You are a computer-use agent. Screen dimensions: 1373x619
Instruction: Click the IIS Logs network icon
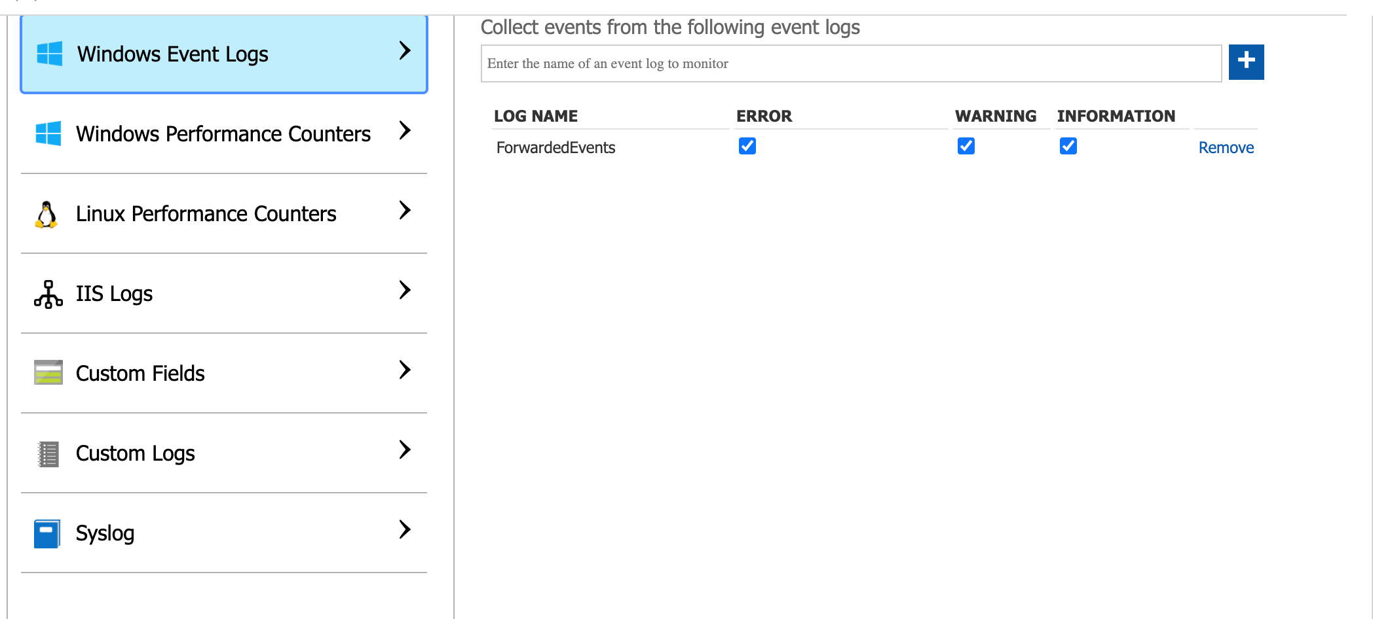(48, 294)
